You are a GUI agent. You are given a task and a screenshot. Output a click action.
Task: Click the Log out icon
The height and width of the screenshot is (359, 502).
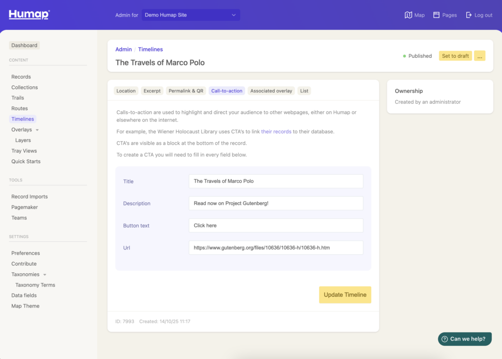click(469, 15)
